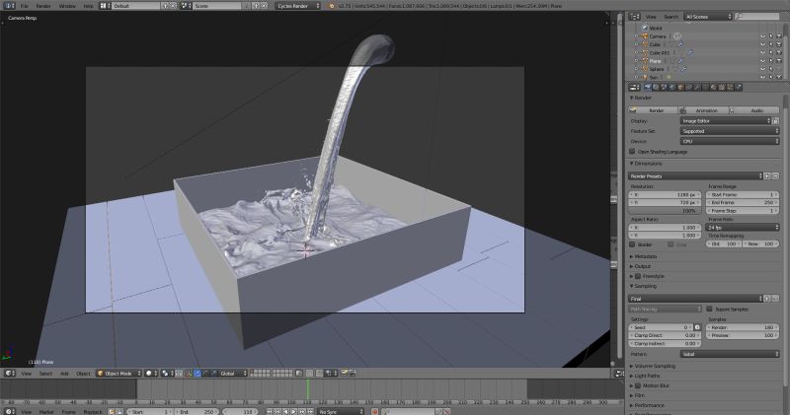Open the Object Mode dropdown
This screenshot has height=415, width=790.
[118, 374]
